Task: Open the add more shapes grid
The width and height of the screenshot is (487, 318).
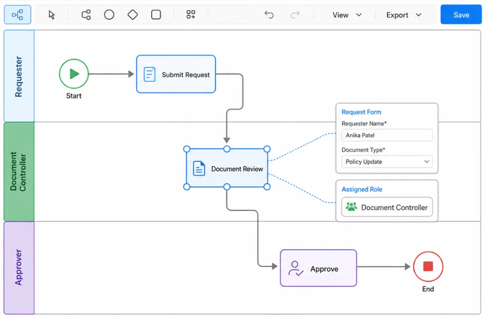Action: (191, 14)
